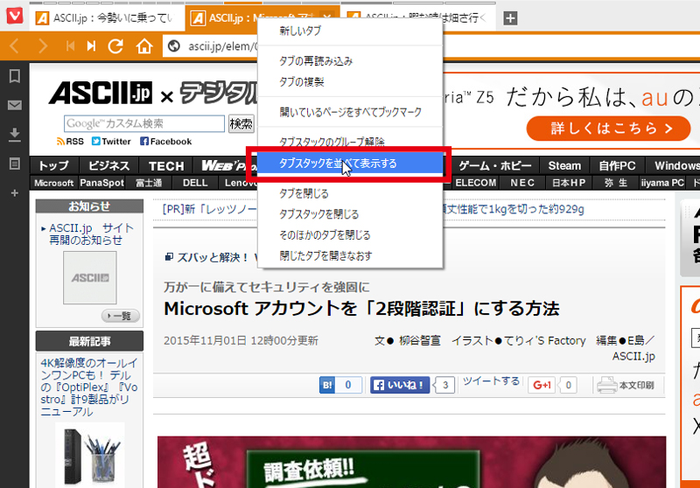
Task: Choose 開いているページをすべてブックマーク
Action: (351, 112)
